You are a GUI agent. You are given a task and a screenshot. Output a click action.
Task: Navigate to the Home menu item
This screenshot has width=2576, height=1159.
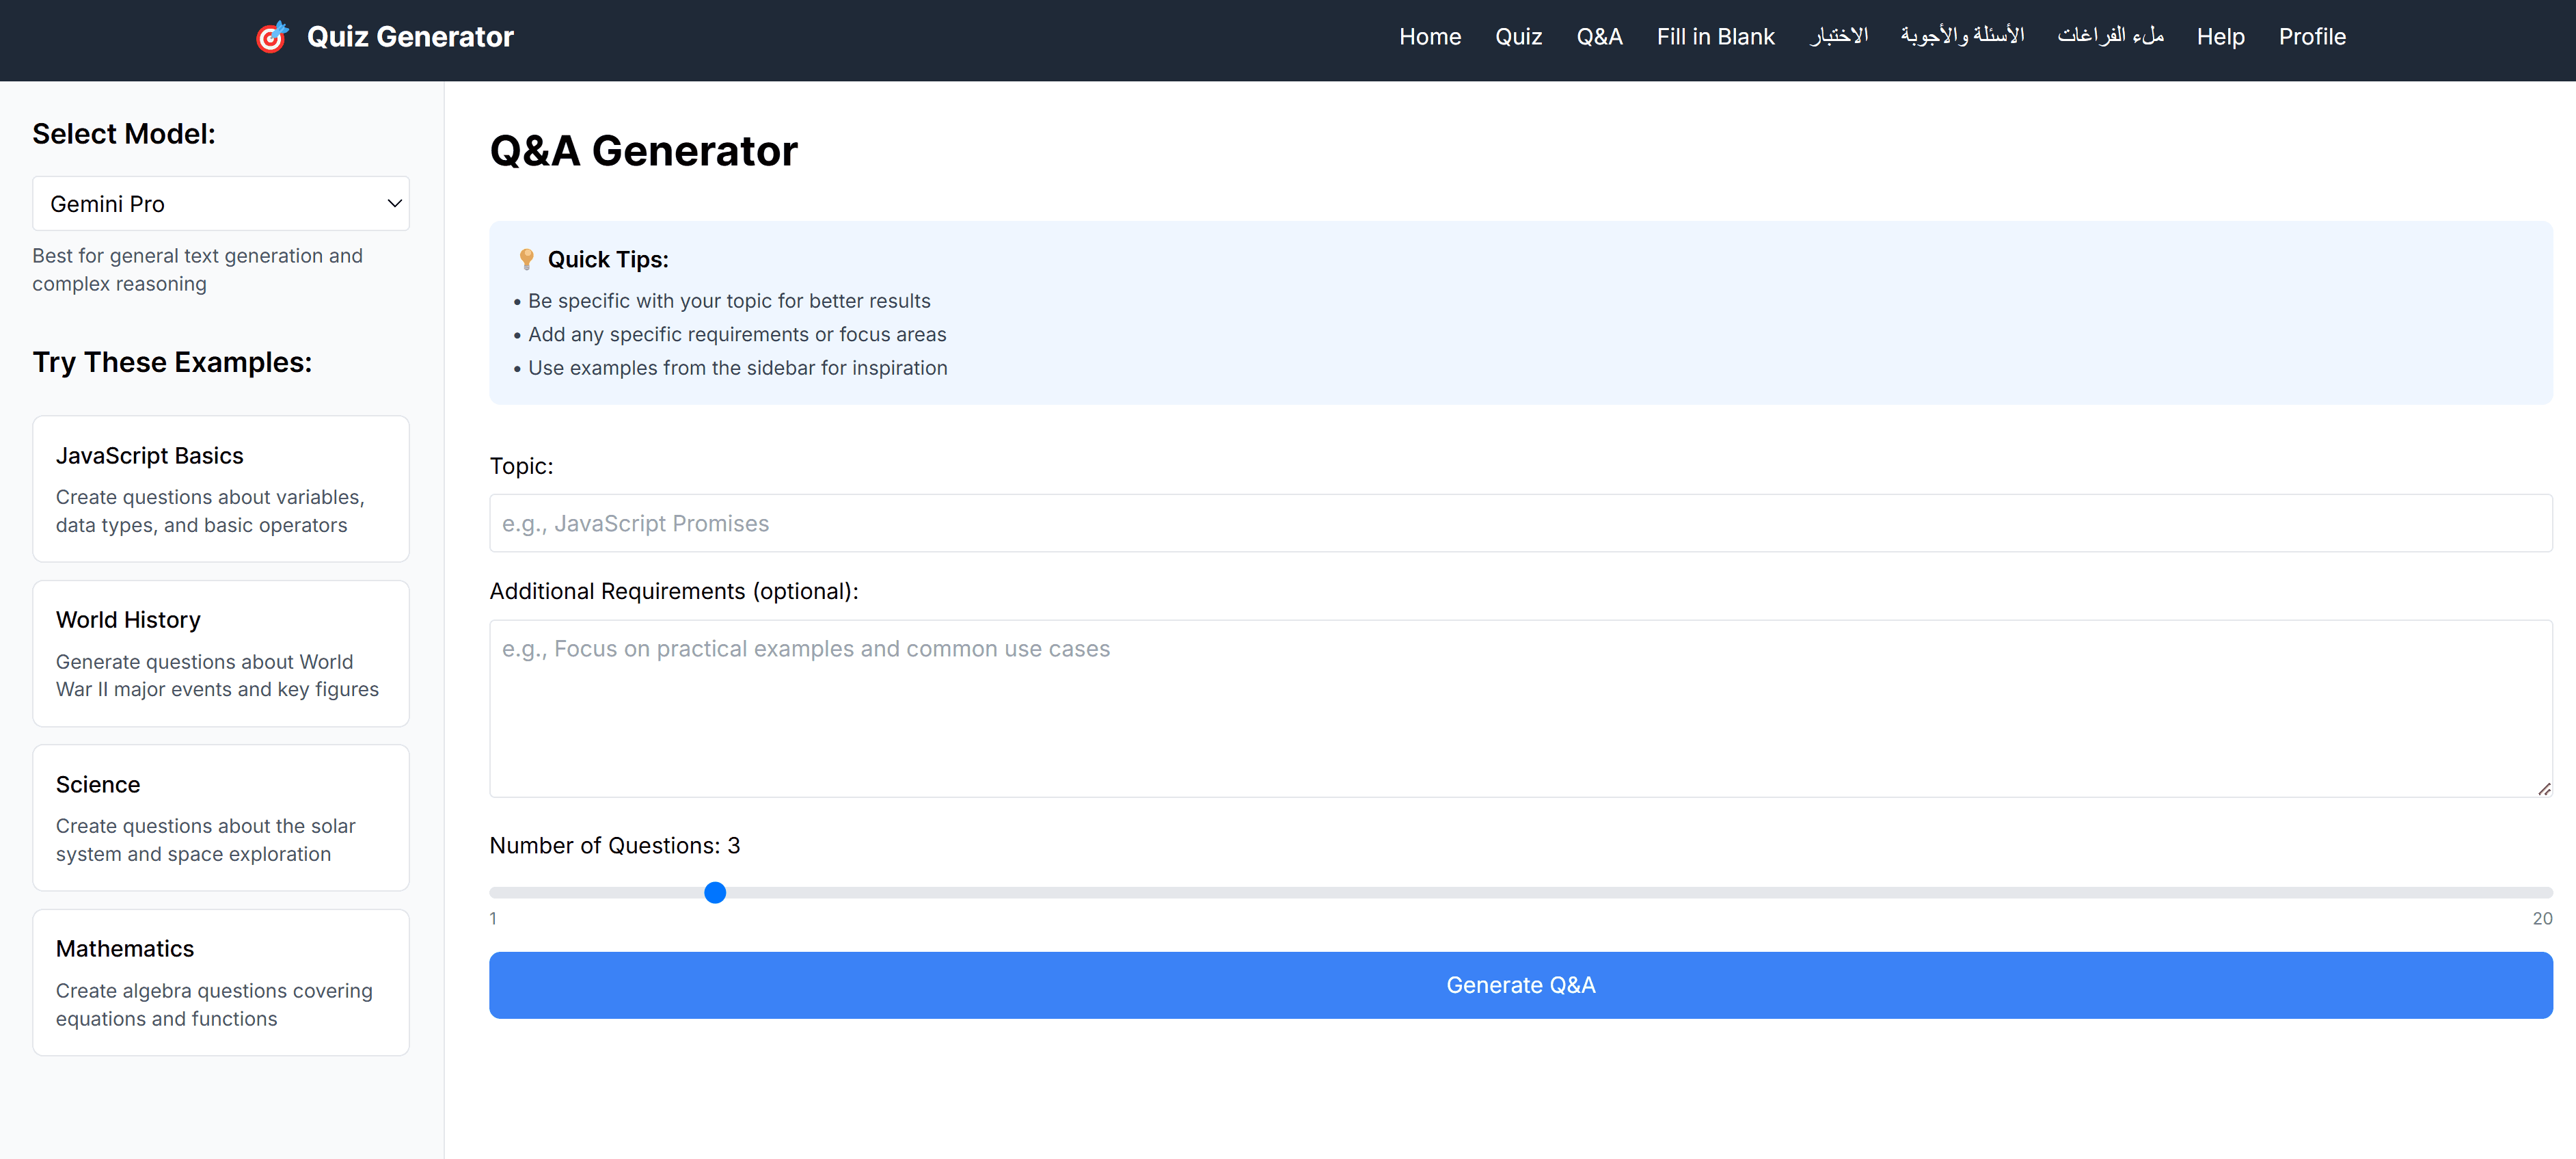tap(1429, 36)
